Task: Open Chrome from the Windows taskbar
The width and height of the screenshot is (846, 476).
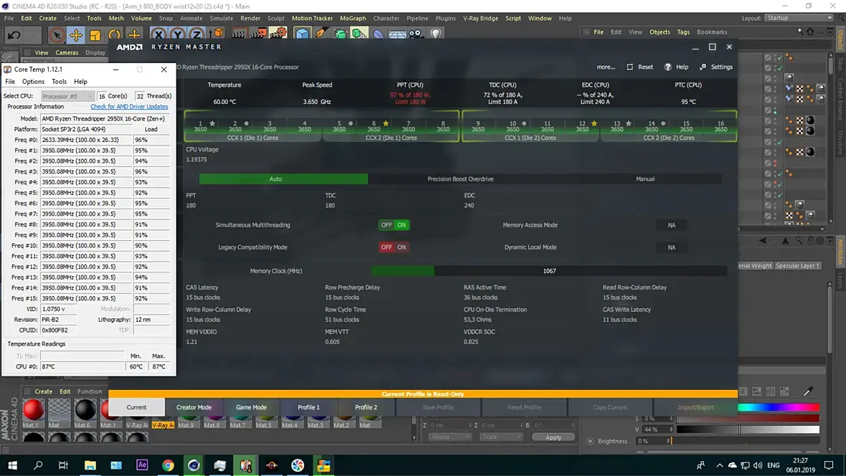Action: pyautogui.click(x=168, y=465)
